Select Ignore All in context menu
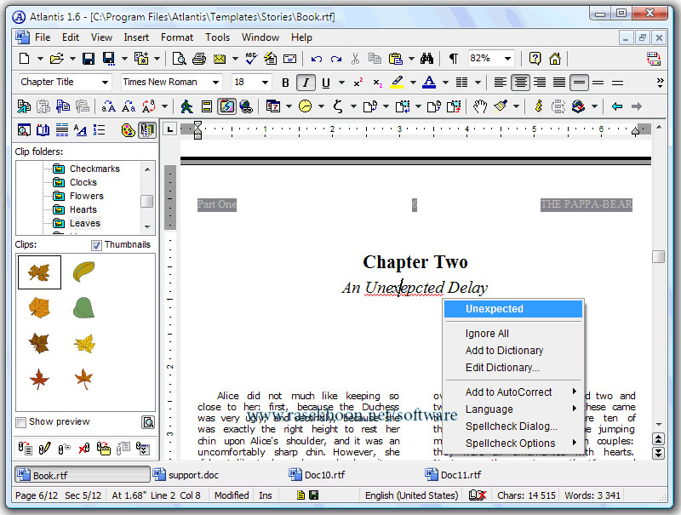The height and width of the screenshot is (515, 681). (513, 334)
